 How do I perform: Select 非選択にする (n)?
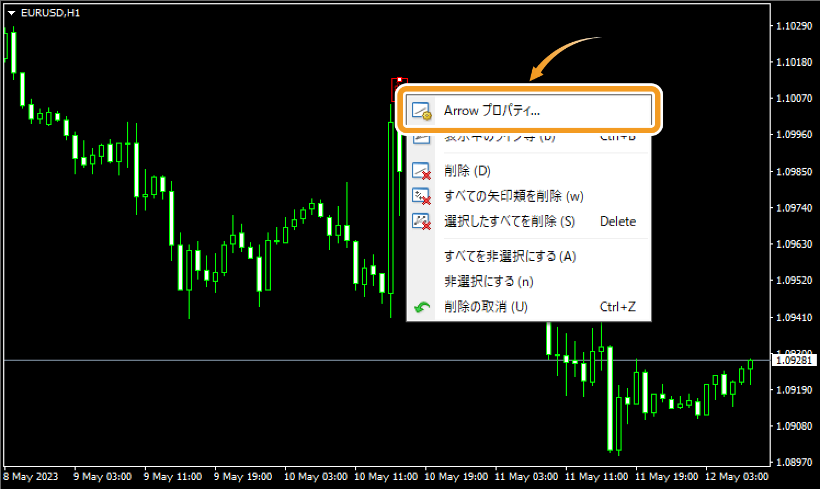click(529, 281)
